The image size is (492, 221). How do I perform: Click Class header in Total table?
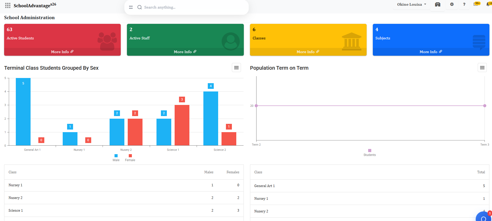coord(258,172)
